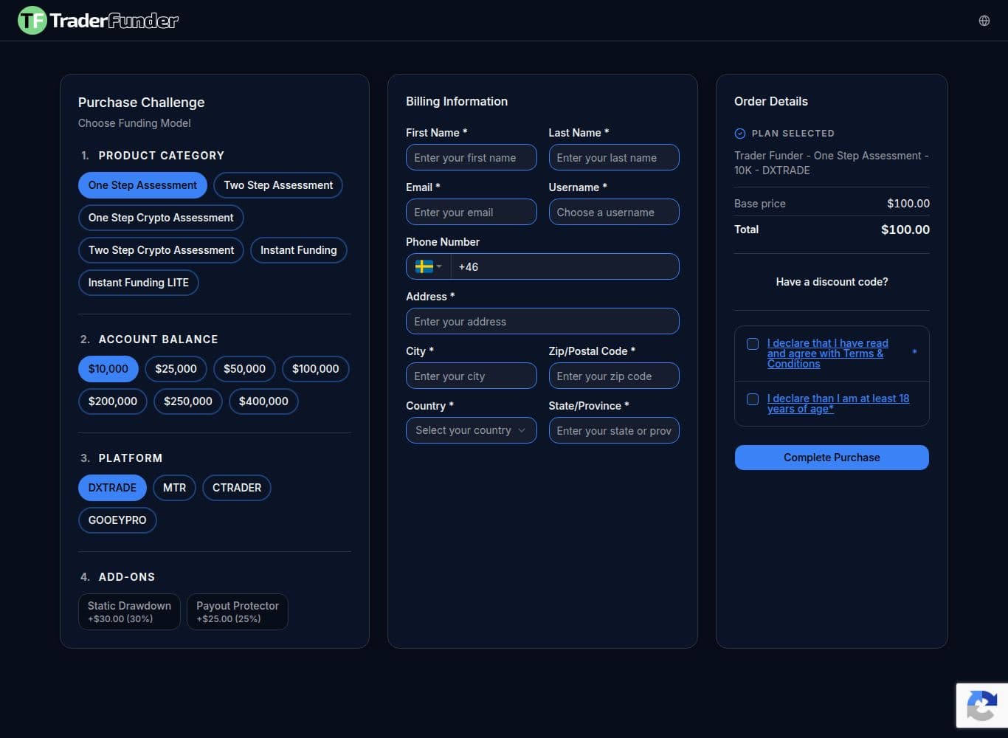
Task: Click the TraderFunder logo
Action: pyautogui.click(x=98, y=21)
